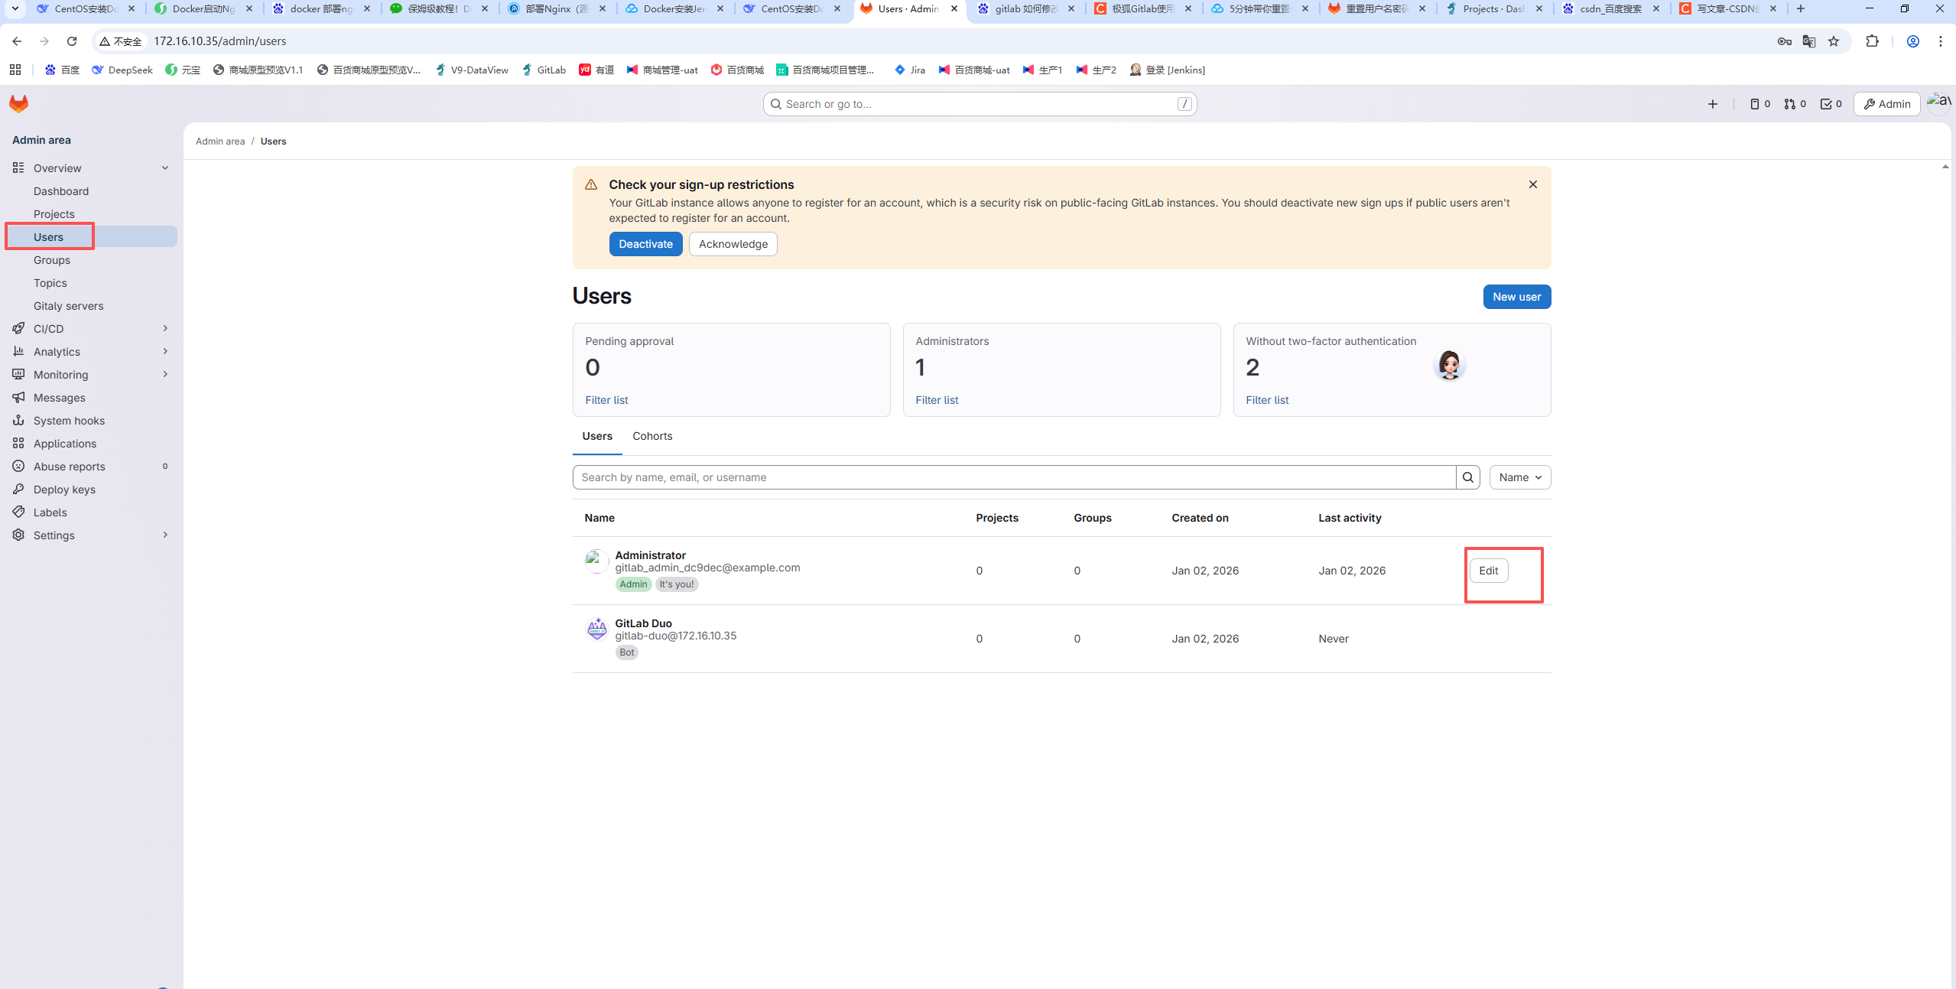Open Groups in the sidebar
1956x989 pixels.
52,260
